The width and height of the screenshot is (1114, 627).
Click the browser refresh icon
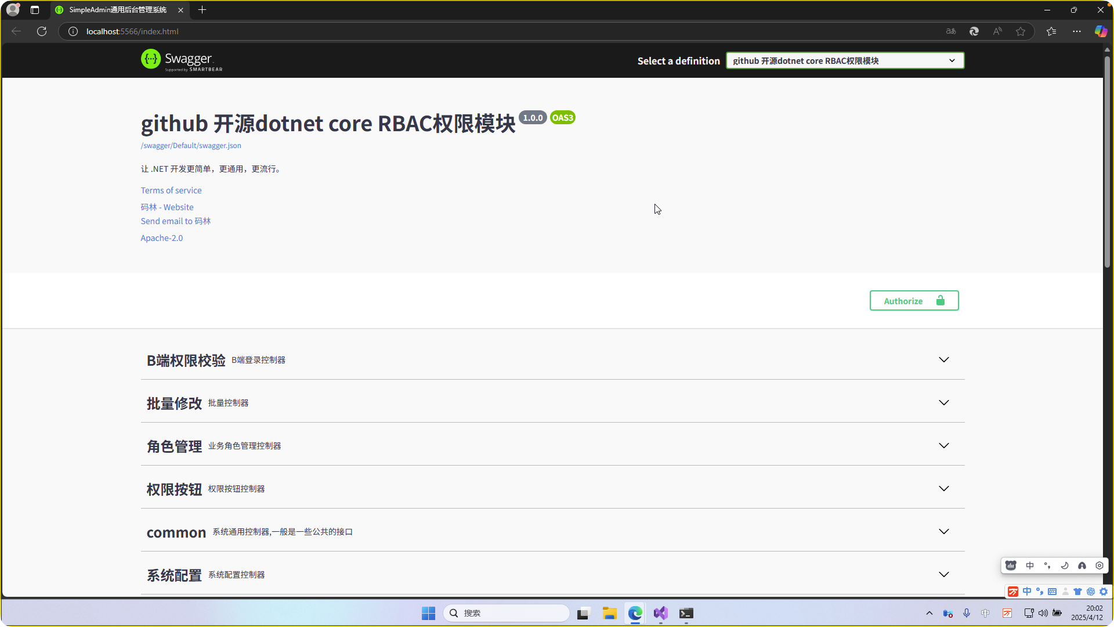42,31
